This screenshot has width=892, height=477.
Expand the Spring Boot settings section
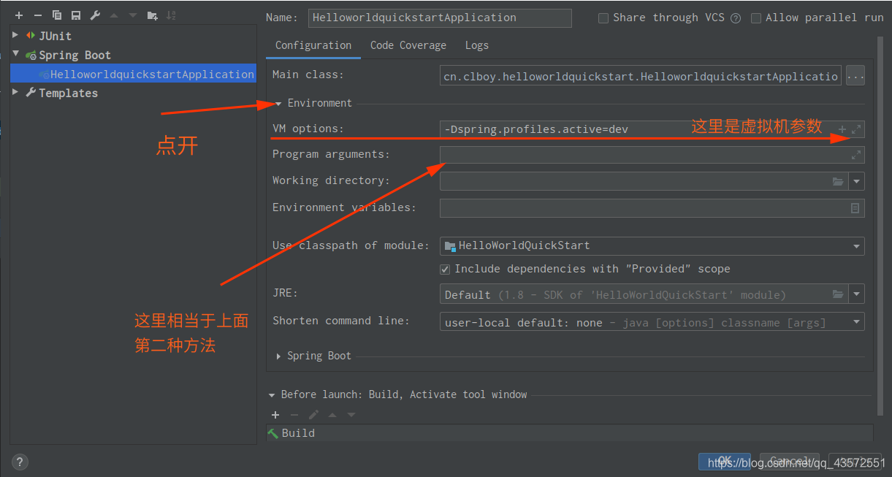click(x=278, y=356)
